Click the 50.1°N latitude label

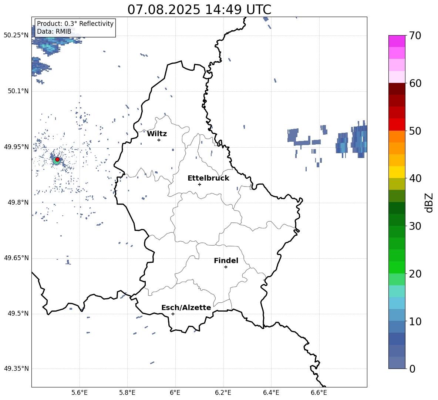(x=18, y=91)
